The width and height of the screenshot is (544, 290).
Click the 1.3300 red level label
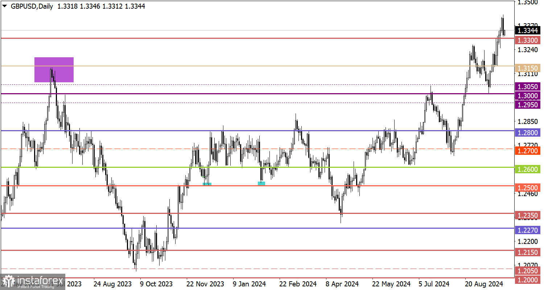(x=528, y=40)
